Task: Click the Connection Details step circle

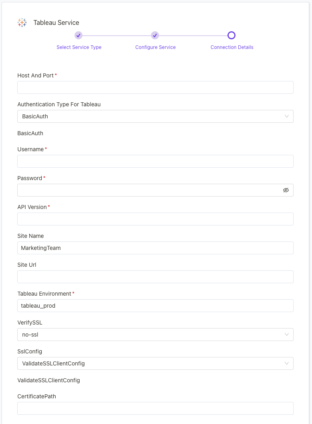Action: [231, 35]
